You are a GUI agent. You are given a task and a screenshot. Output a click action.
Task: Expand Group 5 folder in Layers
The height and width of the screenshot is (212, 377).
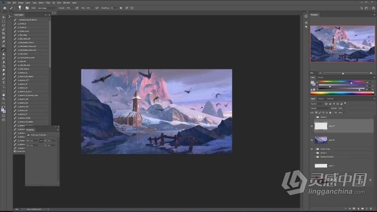pyautogui.click(x=315, y=117)
